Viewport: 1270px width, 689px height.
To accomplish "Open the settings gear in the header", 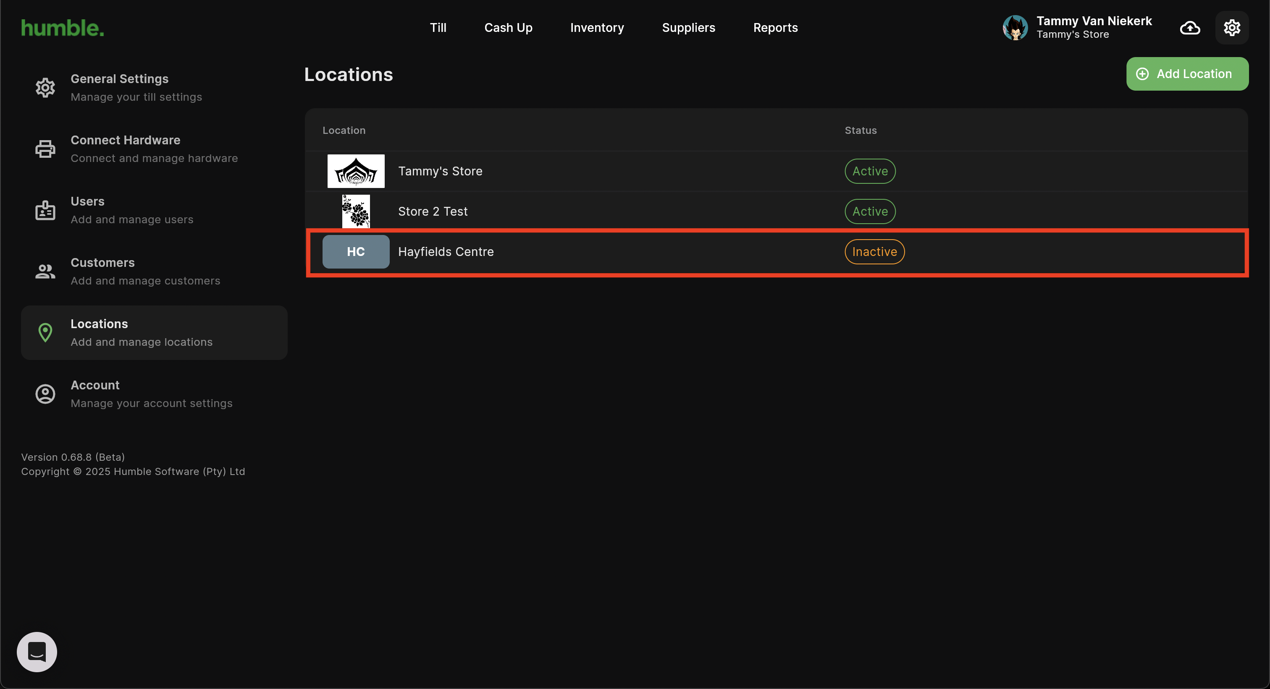I will pos(1231,28).
